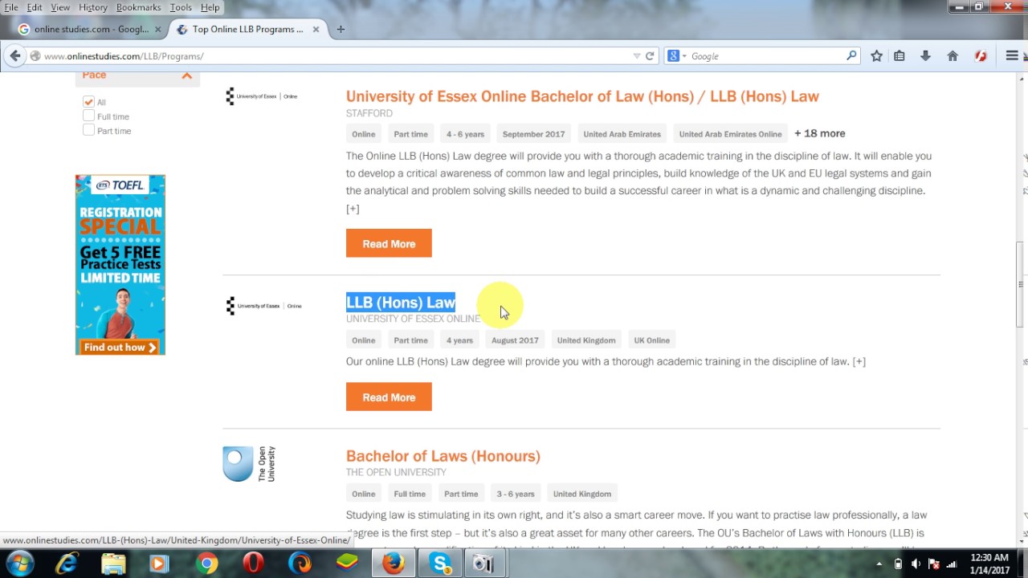
Task: Click University of Essex Online logo beside first listing
Action: [x=263, y=96]
